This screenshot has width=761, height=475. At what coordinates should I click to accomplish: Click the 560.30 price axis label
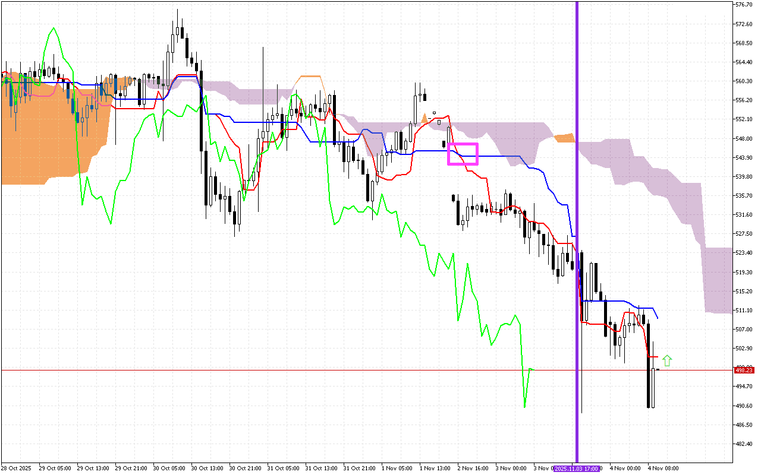click(744, 81)
